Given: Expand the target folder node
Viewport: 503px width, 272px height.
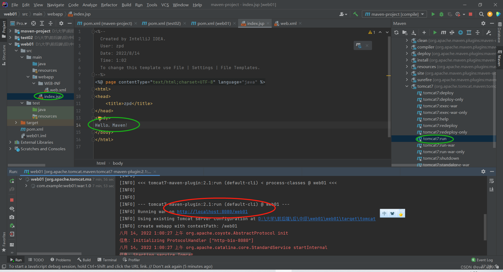Looking at the screenshot, I should 16,123.
